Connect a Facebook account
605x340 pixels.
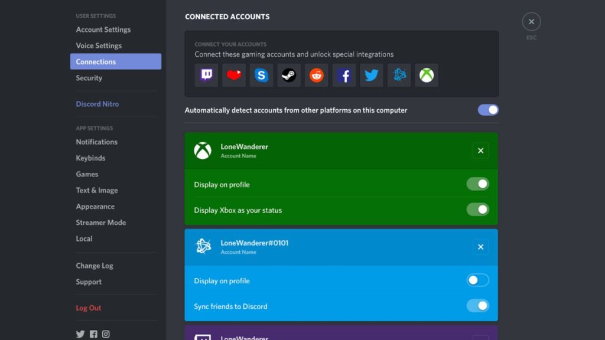(343, 75)
